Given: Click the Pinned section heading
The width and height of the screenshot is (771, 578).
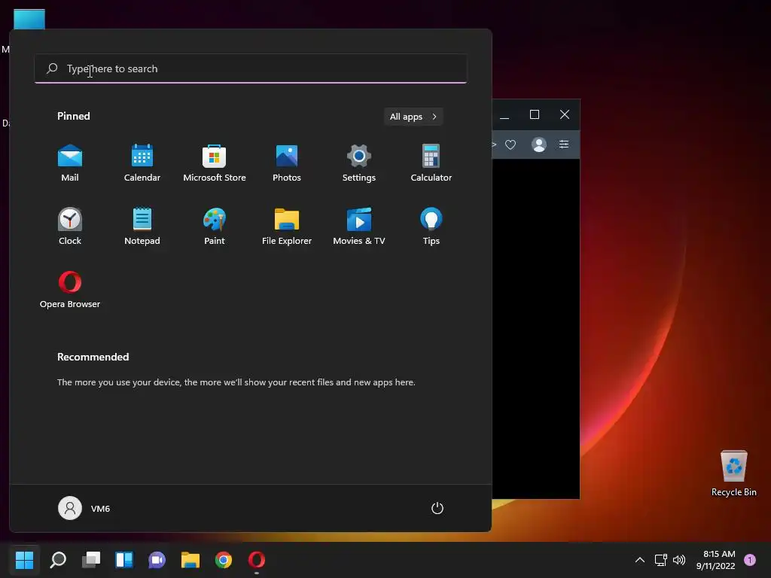Looking at the screenshot, I should [x=74, y=116].
